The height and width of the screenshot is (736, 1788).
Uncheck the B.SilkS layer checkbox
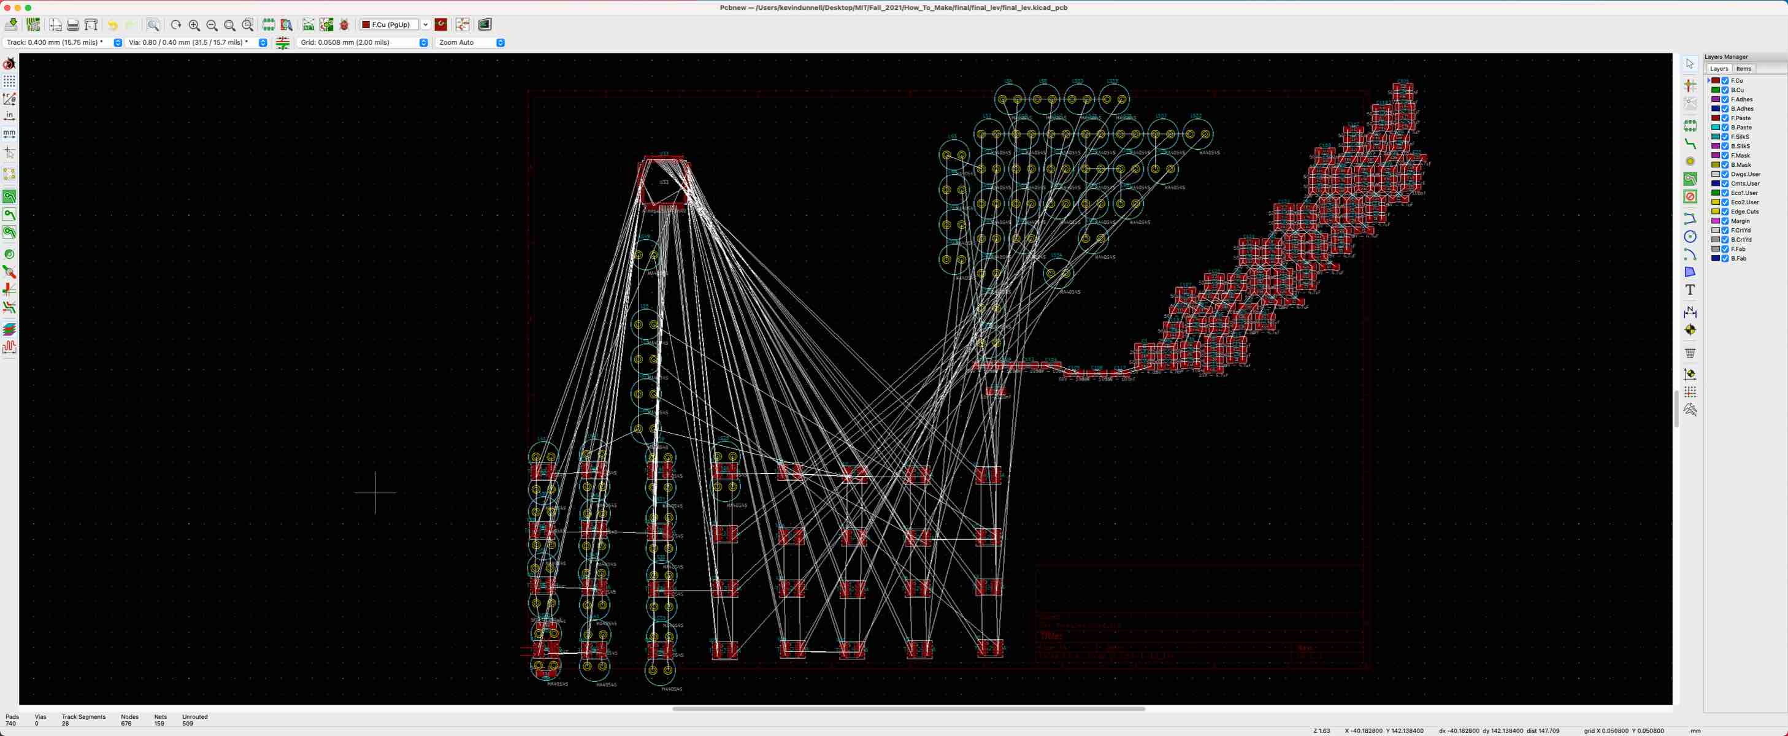(x=1725, y=146)
